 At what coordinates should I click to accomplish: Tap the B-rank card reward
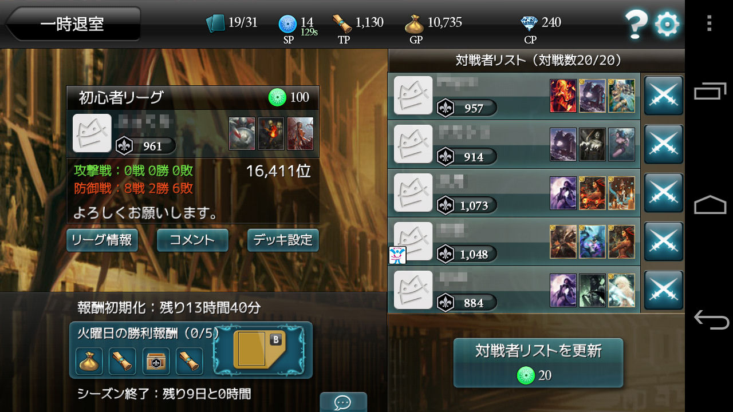pyautogui.click(x=259, y=350)
